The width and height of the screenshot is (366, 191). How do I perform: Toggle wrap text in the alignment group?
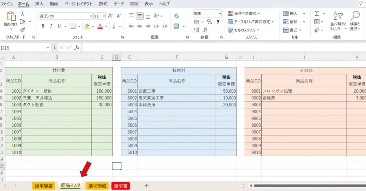(x=176, y=16)
